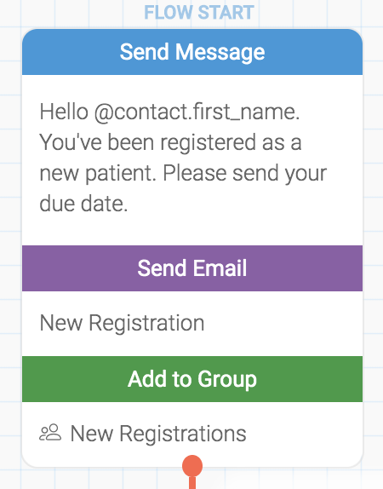This screenshot has height=489, width=383.
Task: Click the 'new patient. Please send your' line
Action: [x=183, y=173]
